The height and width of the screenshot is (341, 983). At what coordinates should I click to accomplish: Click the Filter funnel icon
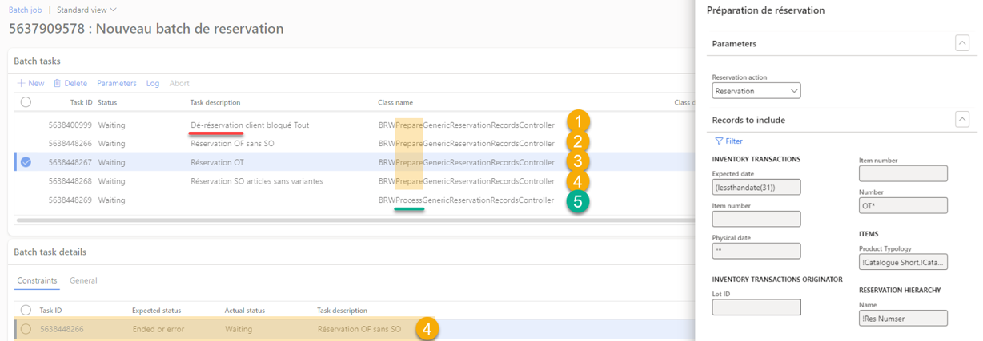718,141
